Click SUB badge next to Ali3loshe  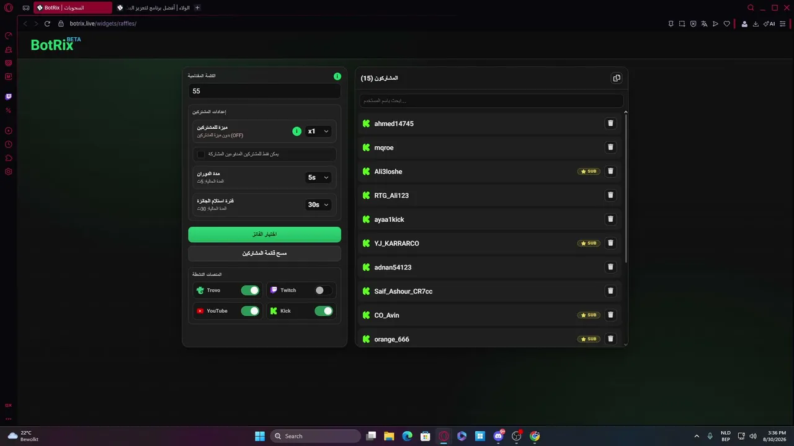pyautogui.click(x=589, y=172)
